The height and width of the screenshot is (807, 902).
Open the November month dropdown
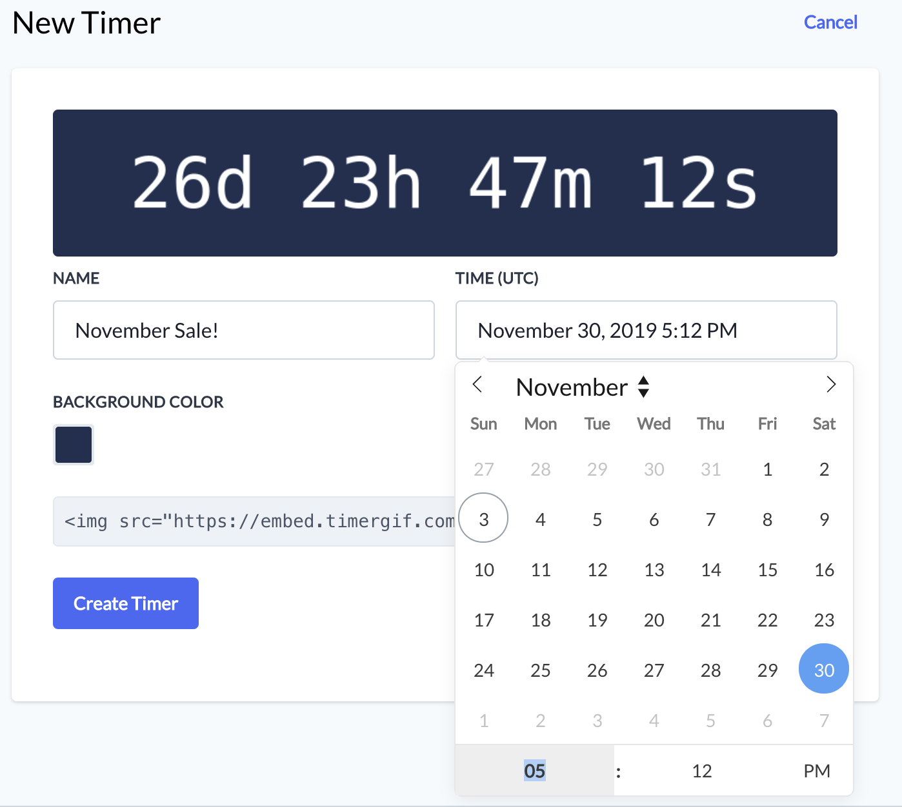click(x=583, y=387)
